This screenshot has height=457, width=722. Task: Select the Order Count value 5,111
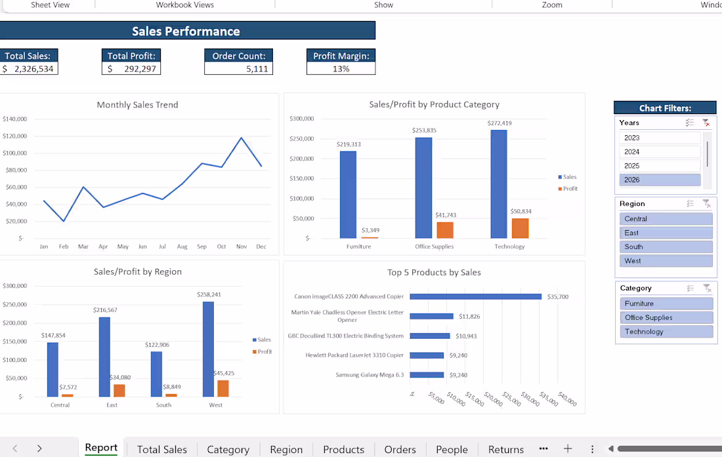tap(238, 68)
